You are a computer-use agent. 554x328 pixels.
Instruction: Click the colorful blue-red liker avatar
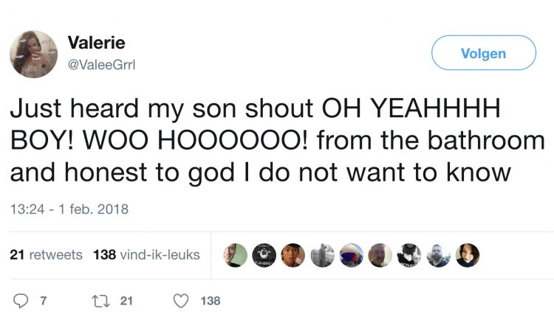pyautogui.click(x=351, y=255)
